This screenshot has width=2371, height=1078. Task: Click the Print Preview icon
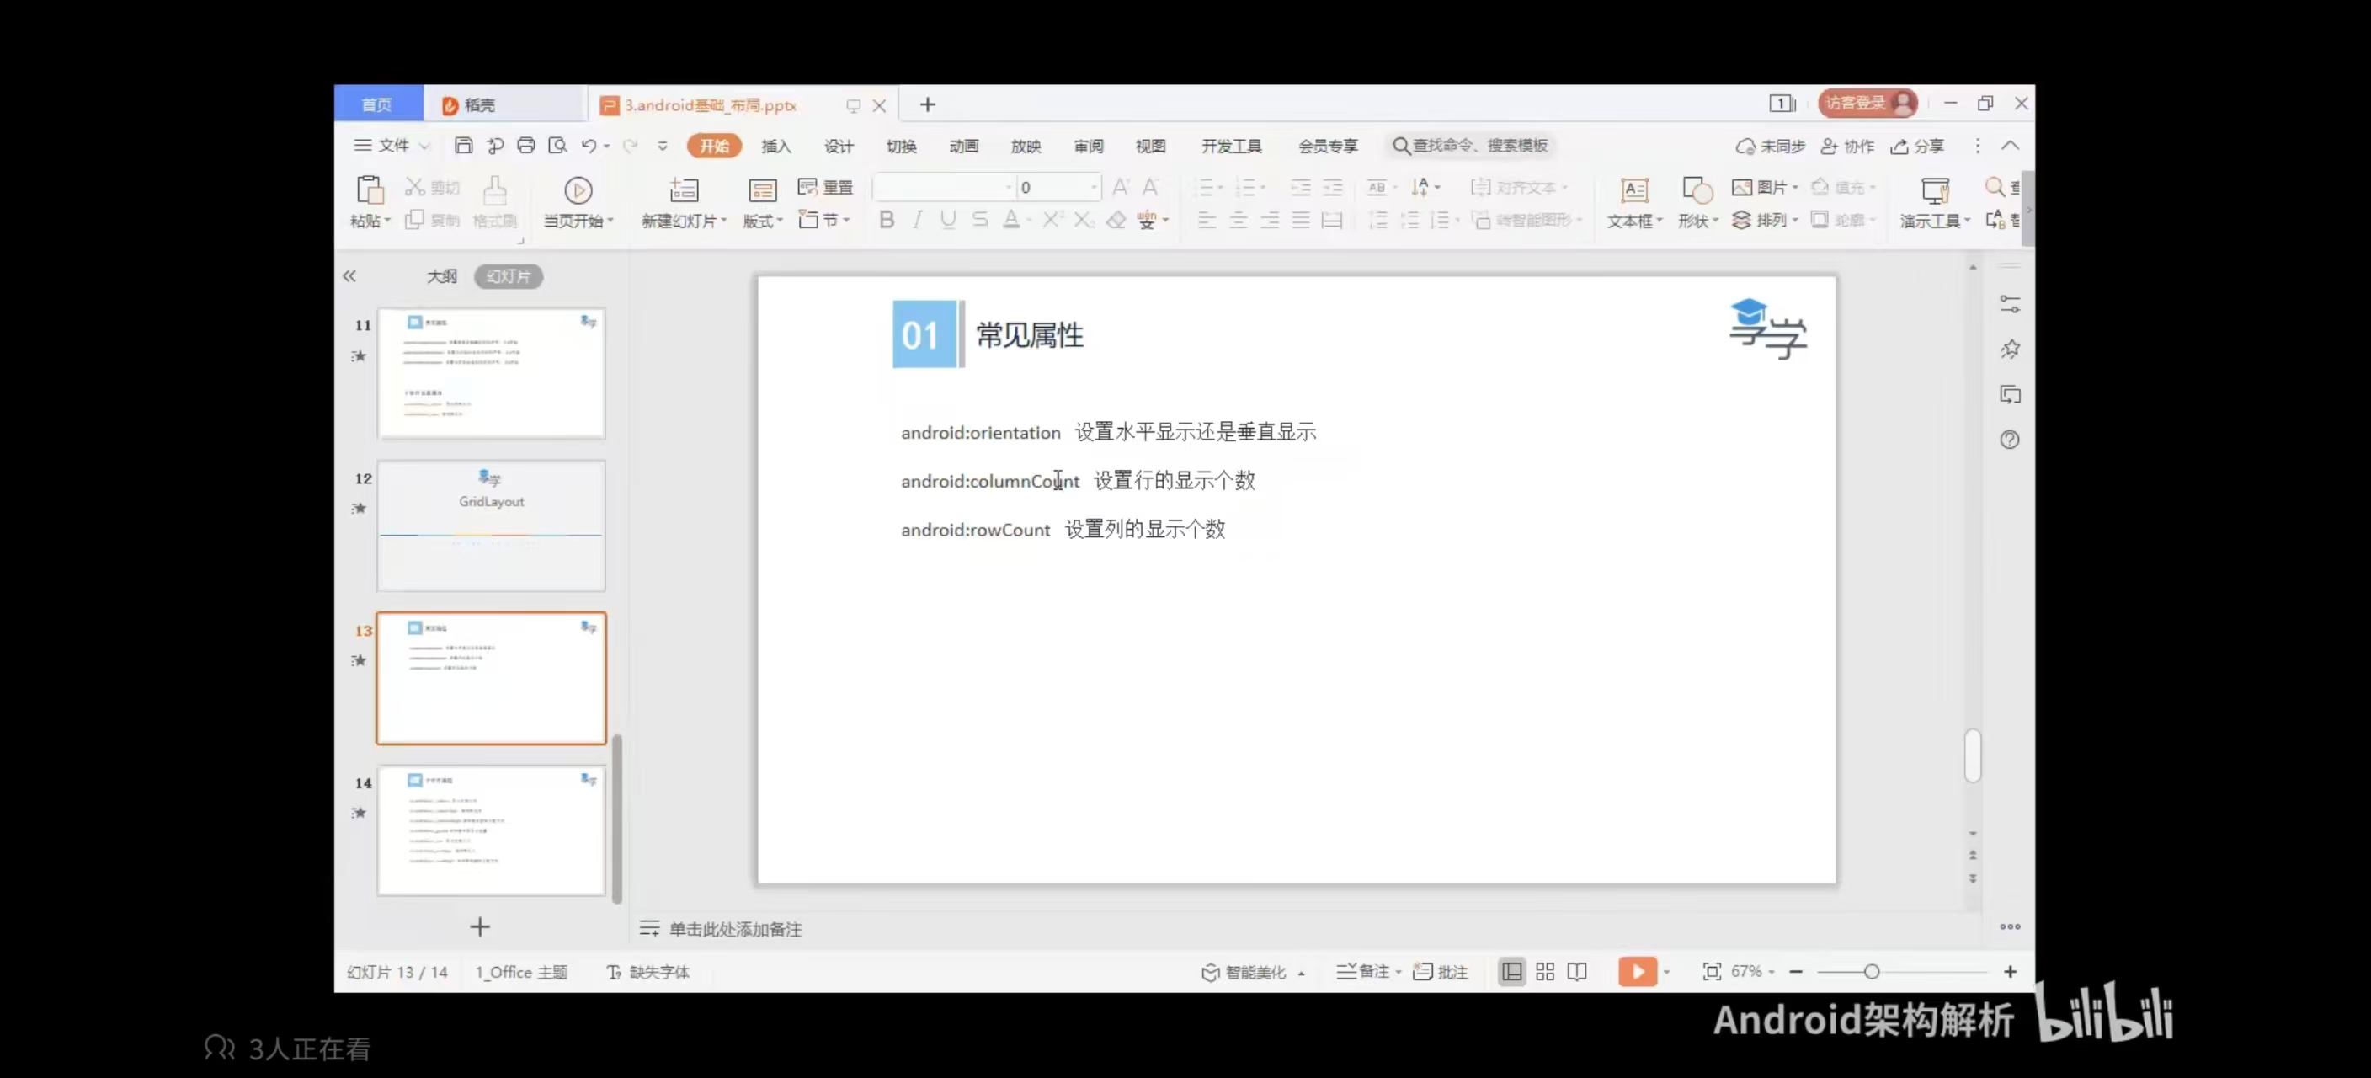coord(557,146)
